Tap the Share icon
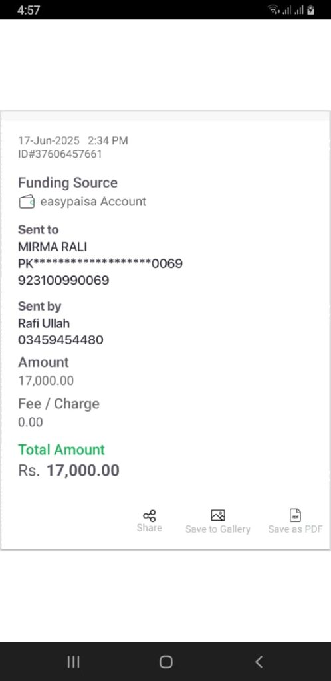Image resolution: width=331 pixels, height=681 pixels. pyautogui.click(x=150, y=515)
